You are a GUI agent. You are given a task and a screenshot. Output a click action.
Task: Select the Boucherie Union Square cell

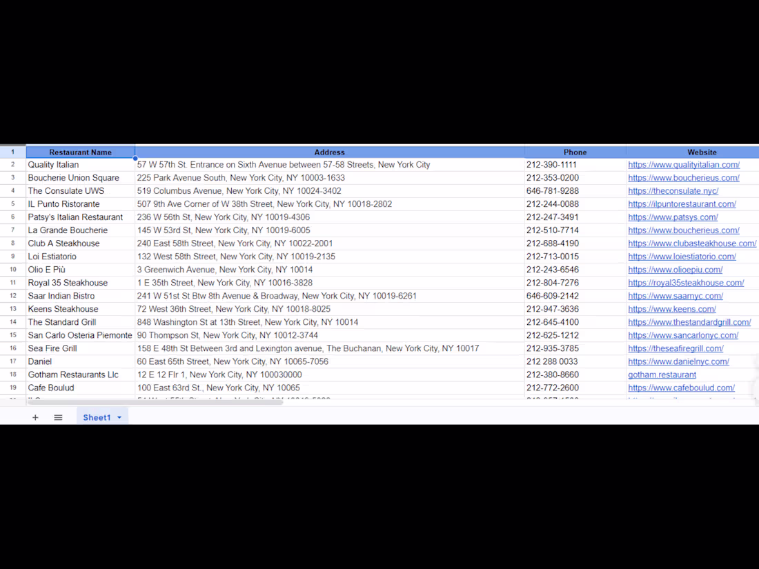[80, 178]
